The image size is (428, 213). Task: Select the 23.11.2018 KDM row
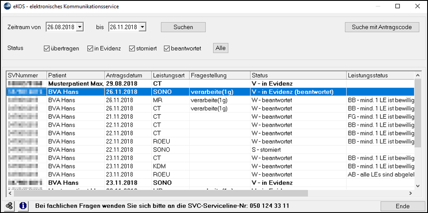point(210,166)
